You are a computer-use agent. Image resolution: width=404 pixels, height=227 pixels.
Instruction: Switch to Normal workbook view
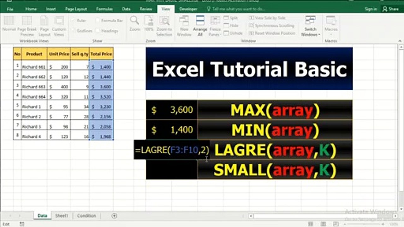click(9, 24)
